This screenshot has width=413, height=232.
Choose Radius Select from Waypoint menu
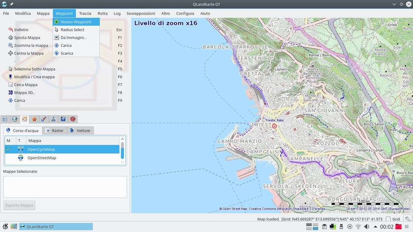click(72, 30)
